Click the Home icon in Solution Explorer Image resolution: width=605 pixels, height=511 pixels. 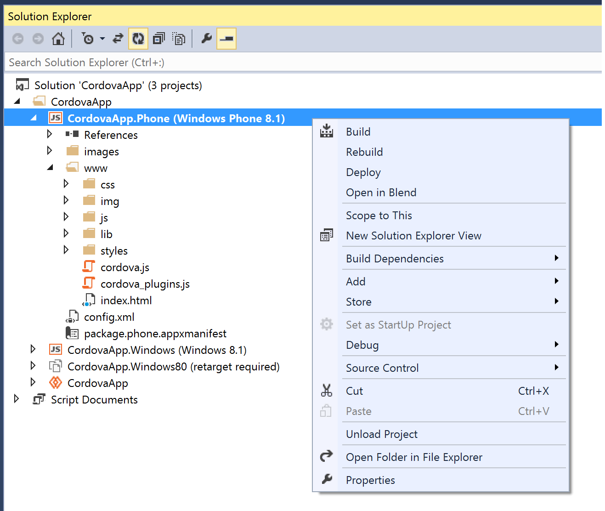(x=58, y=39)
